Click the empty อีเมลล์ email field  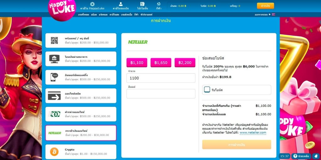coord(161,94)
